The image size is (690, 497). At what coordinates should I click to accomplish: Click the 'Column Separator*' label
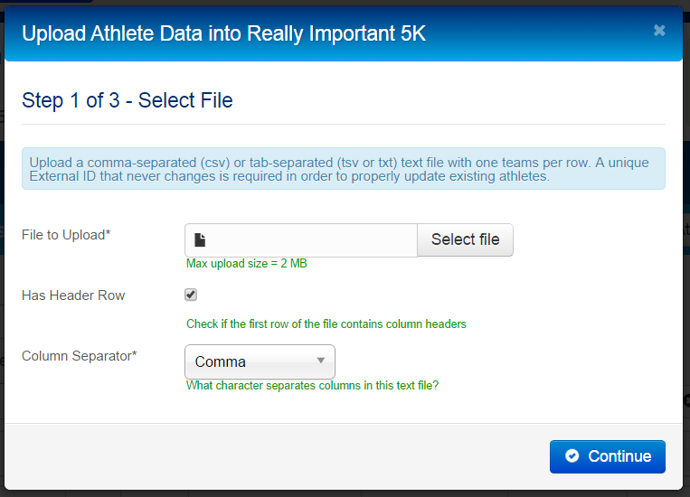coord(80,355)
